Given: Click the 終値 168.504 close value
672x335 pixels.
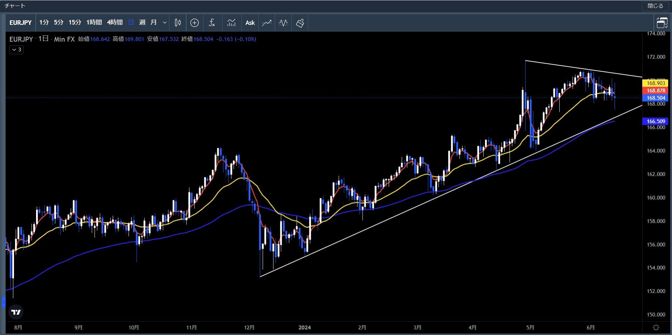Looking at the screenshot, I should (197, 39).
